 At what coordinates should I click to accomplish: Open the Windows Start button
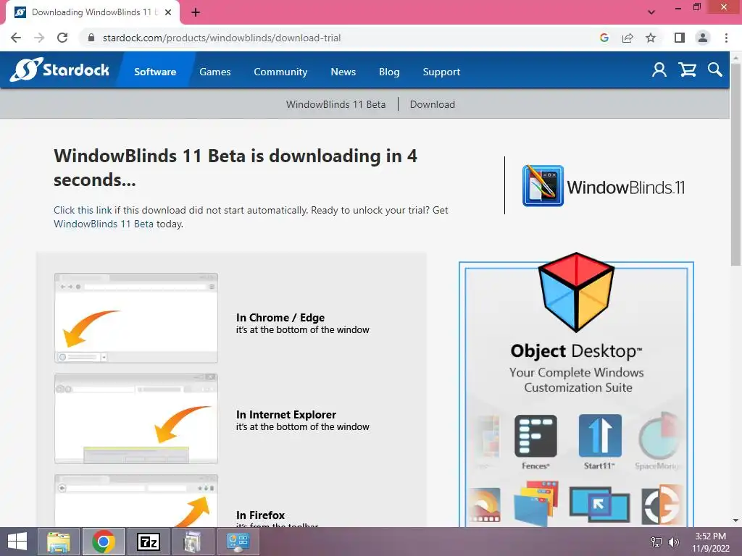pos(17,542)
